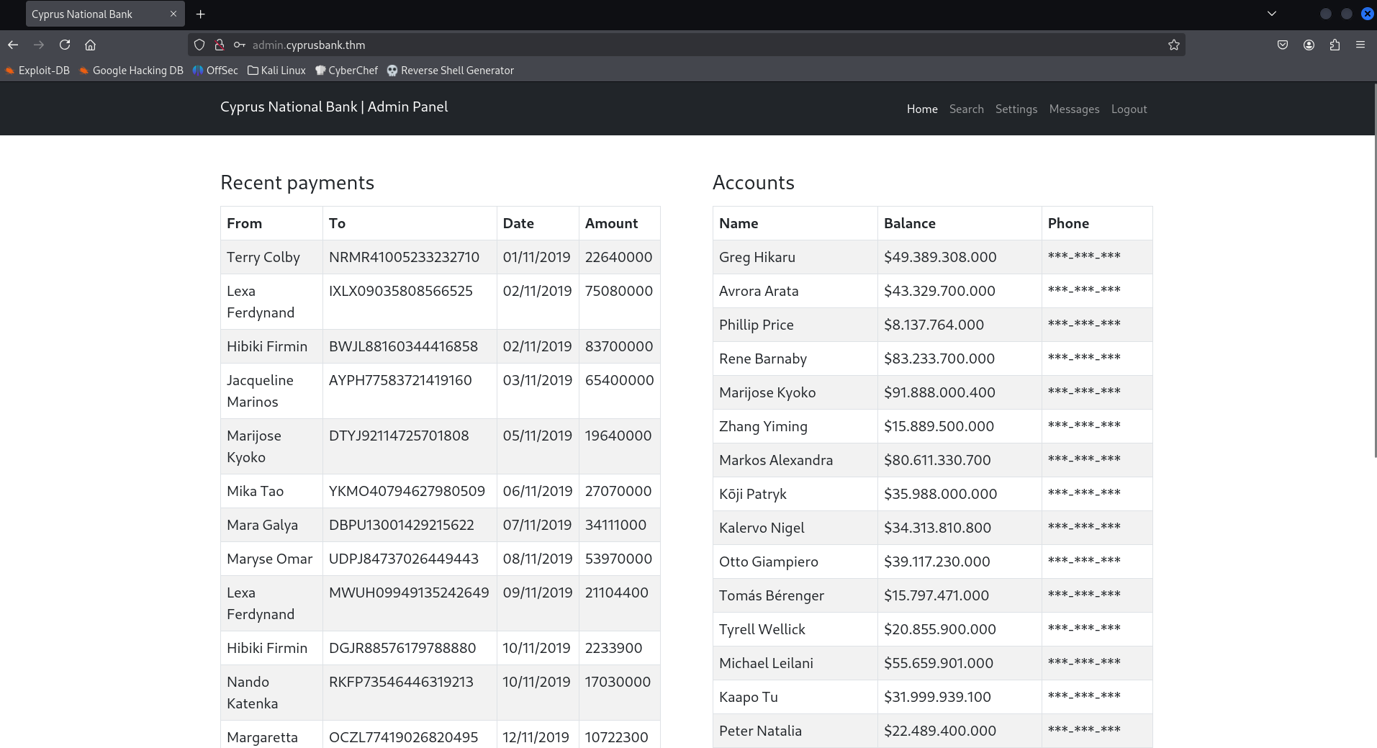
Task: Open the Google Hacking DB bookmark
Action: tap(132, 71)
